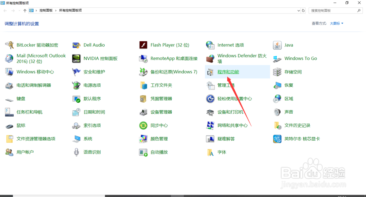
Task: Click the control panel icon in address bar
Action: (31, 11)
